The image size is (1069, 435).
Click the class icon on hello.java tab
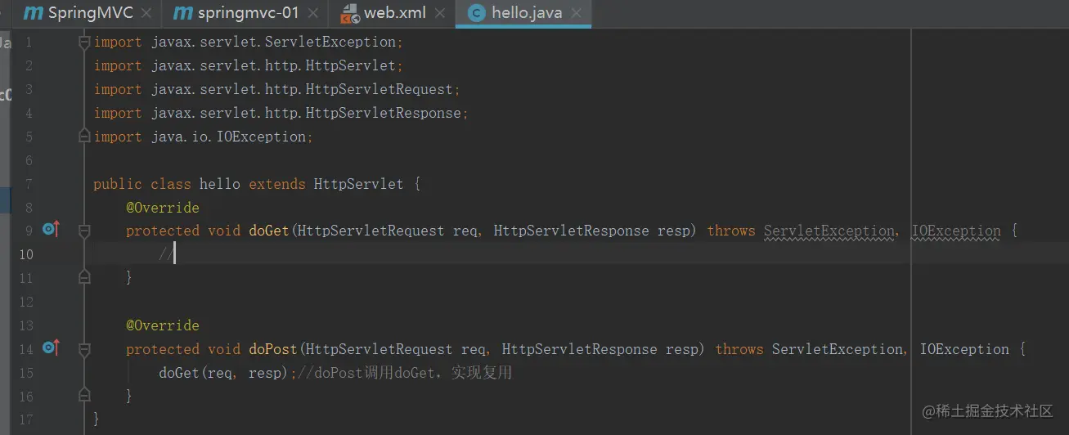tap(475, 13)
